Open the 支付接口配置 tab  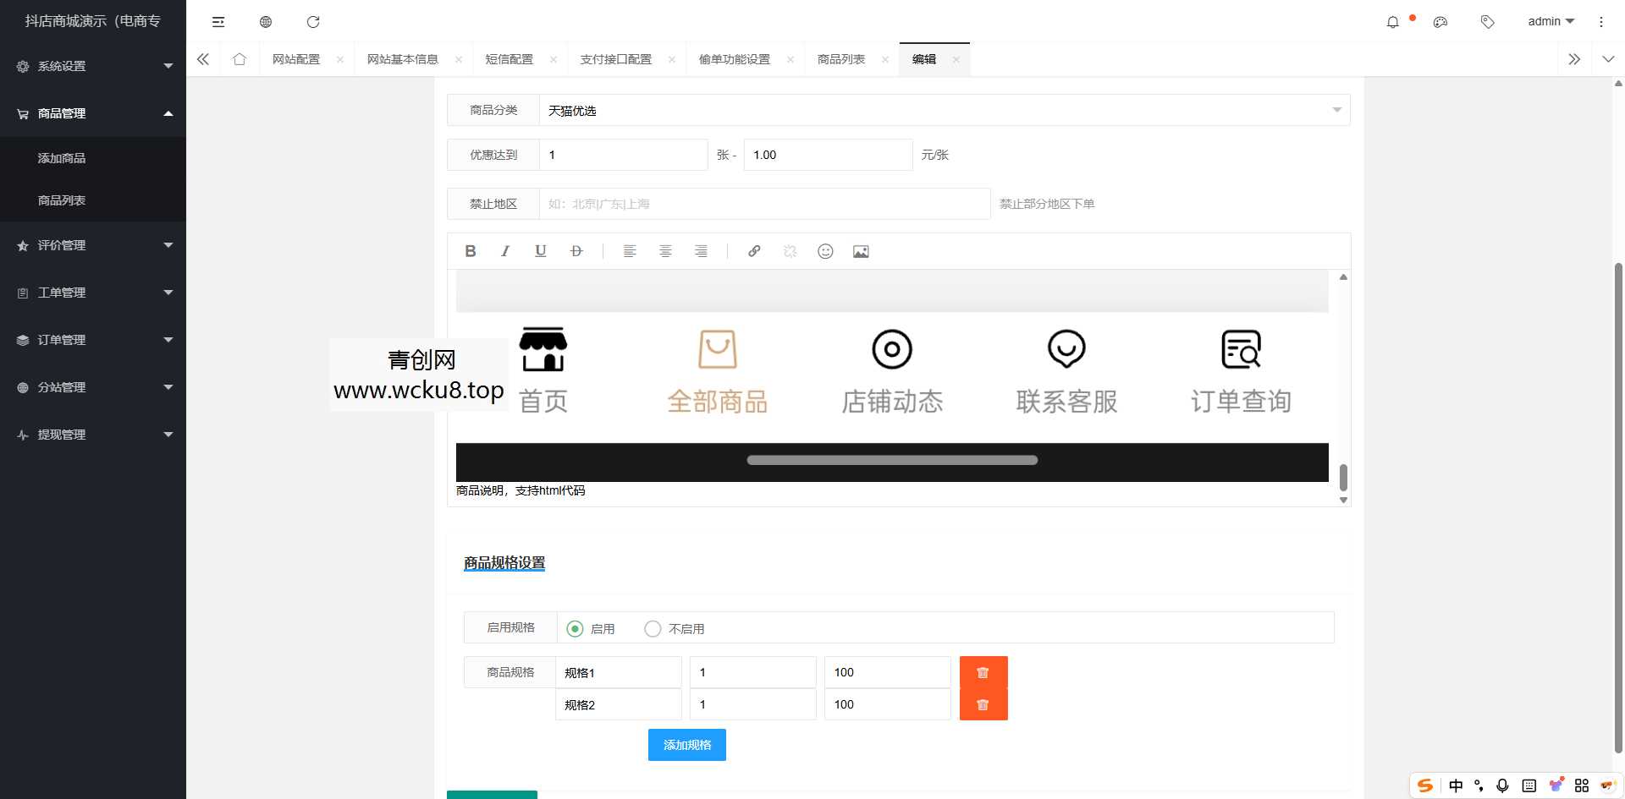coord(615,59)
